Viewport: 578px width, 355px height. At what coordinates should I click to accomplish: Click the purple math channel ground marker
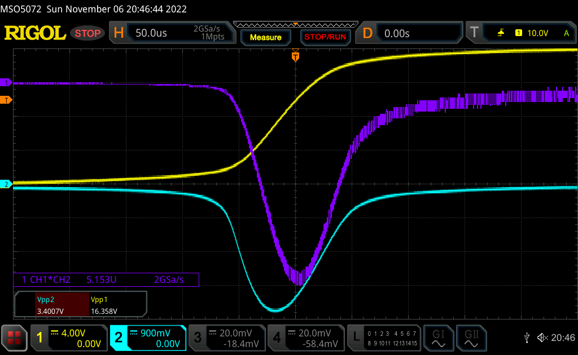[7, 83]
